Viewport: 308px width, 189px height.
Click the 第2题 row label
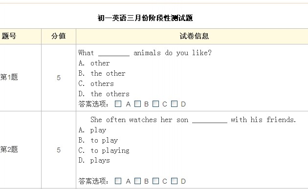[9, 149]
